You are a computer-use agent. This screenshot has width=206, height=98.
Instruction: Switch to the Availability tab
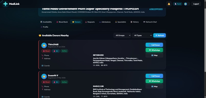[46, 22]
